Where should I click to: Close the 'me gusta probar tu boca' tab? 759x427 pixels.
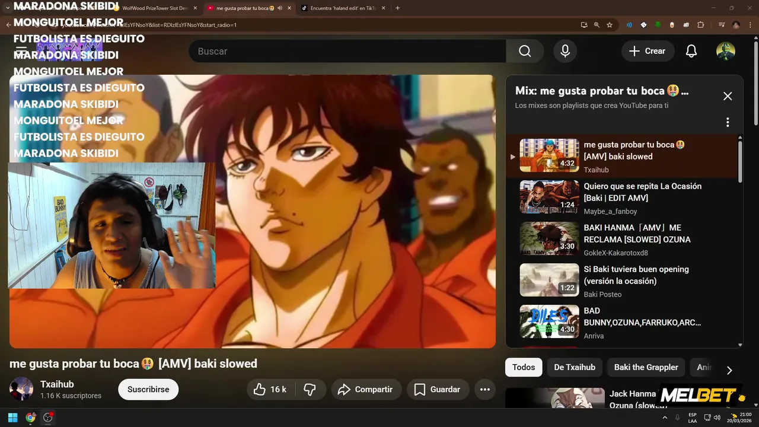click(289, 8)
